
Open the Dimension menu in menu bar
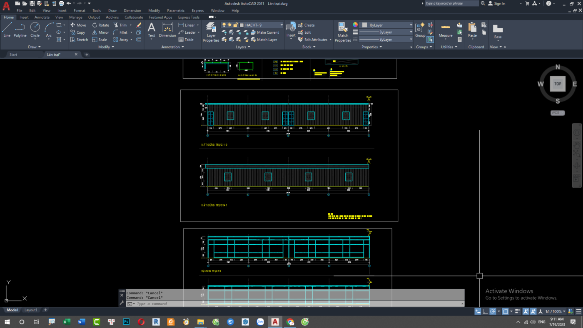pyautogui.click(x=132, y=10)
